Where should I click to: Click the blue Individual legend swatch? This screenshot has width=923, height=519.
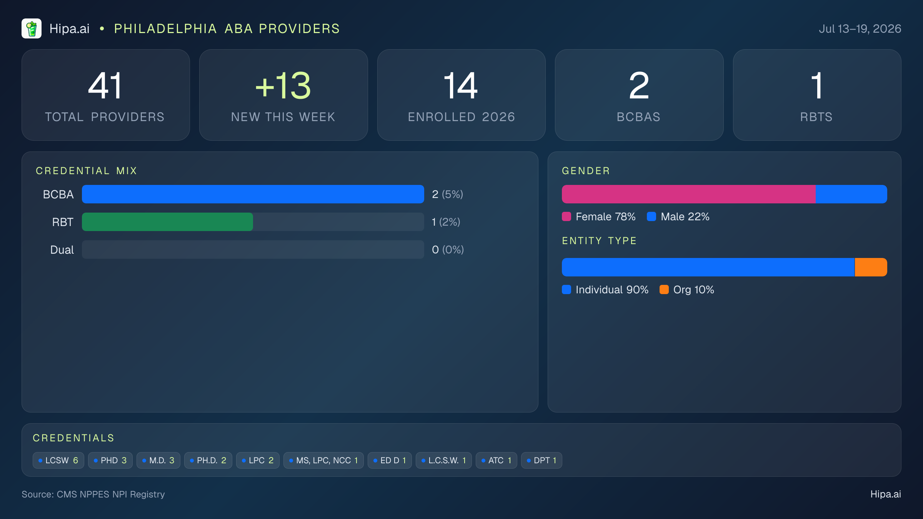[x=566, y=289]
